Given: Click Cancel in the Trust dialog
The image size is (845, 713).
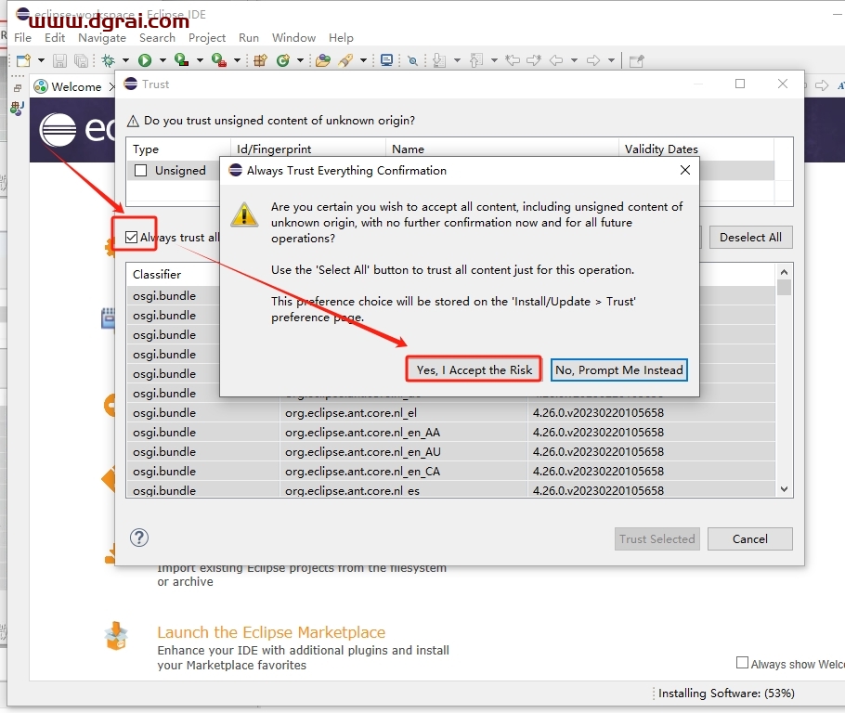Looking at the screenshot, I should coord(749,538).
